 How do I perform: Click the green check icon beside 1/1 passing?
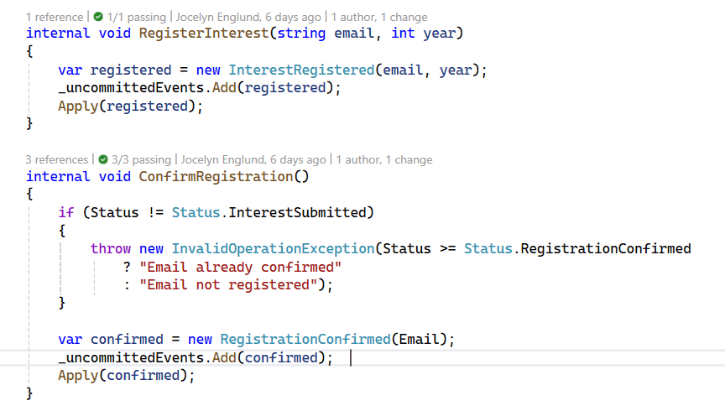(x=99, y=17)
